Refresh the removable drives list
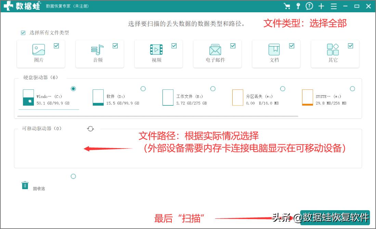376x229 pixels. tap(90, 129)
